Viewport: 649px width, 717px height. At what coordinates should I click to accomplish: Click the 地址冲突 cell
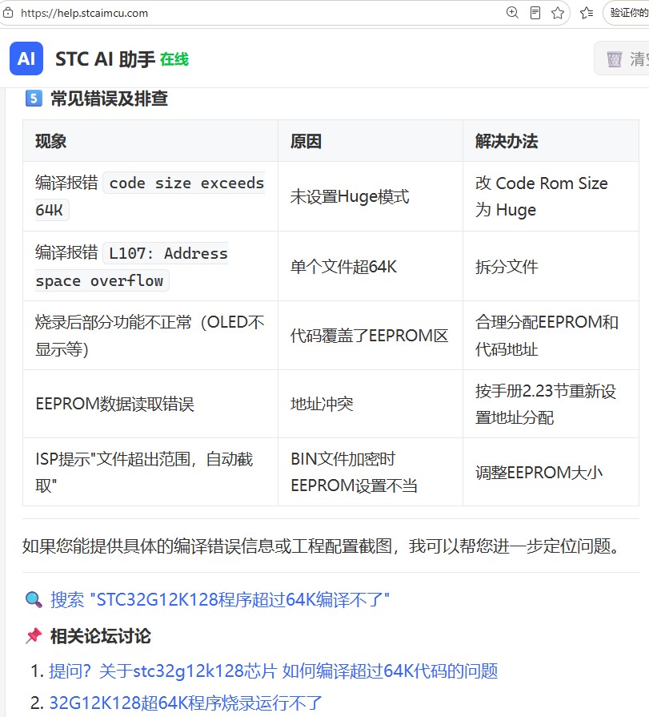tap(371, 404)
